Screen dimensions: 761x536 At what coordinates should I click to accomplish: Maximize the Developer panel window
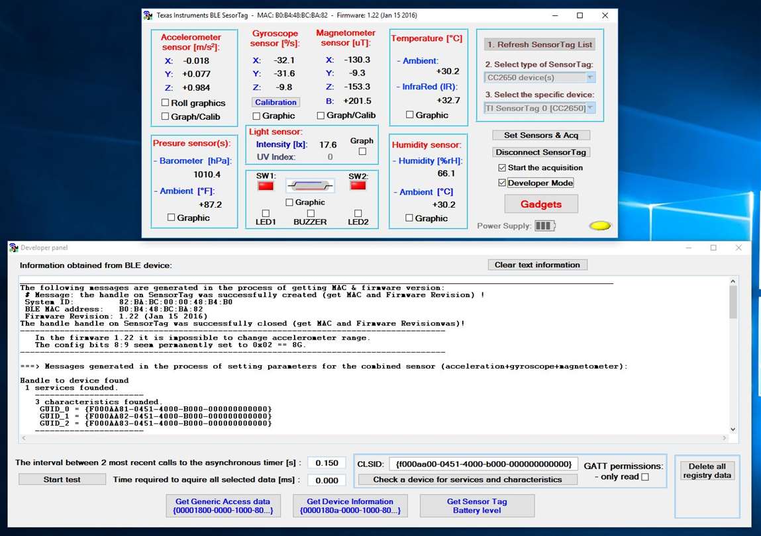click(x=713, y=248)
